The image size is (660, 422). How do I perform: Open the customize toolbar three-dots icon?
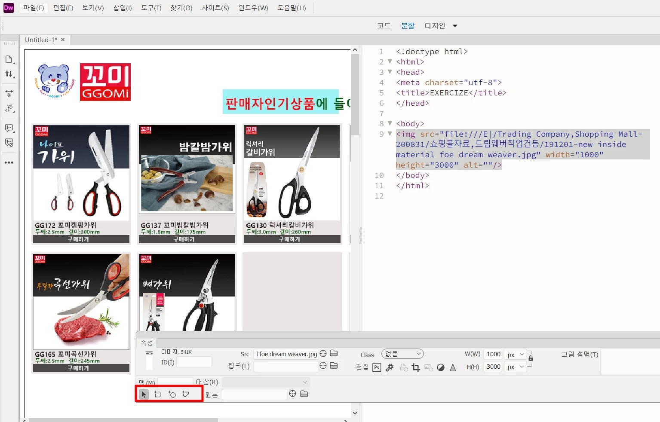(9, 163)
